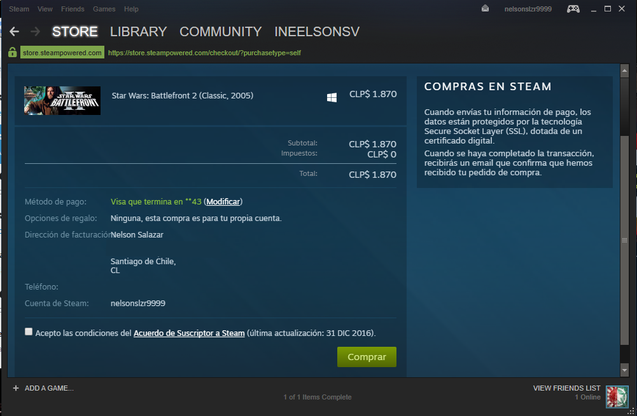Image resolution: width=637 pixels, height=416 pixels.
Task: Open the Steam menu
Action: (19, 9)
